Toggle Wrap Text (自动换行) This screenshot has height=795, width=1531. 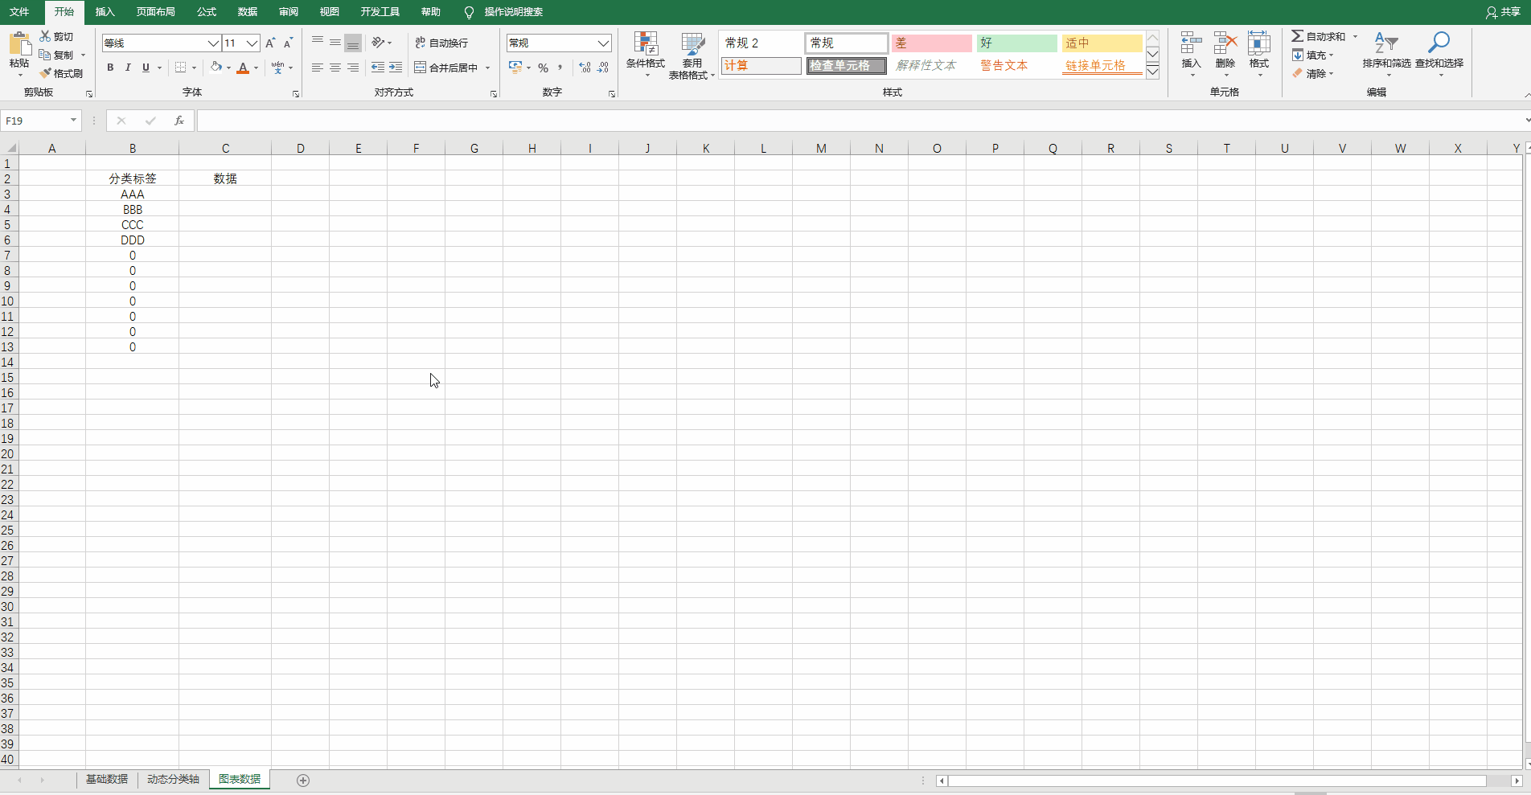pyautogui.click(x=441, y=43)
